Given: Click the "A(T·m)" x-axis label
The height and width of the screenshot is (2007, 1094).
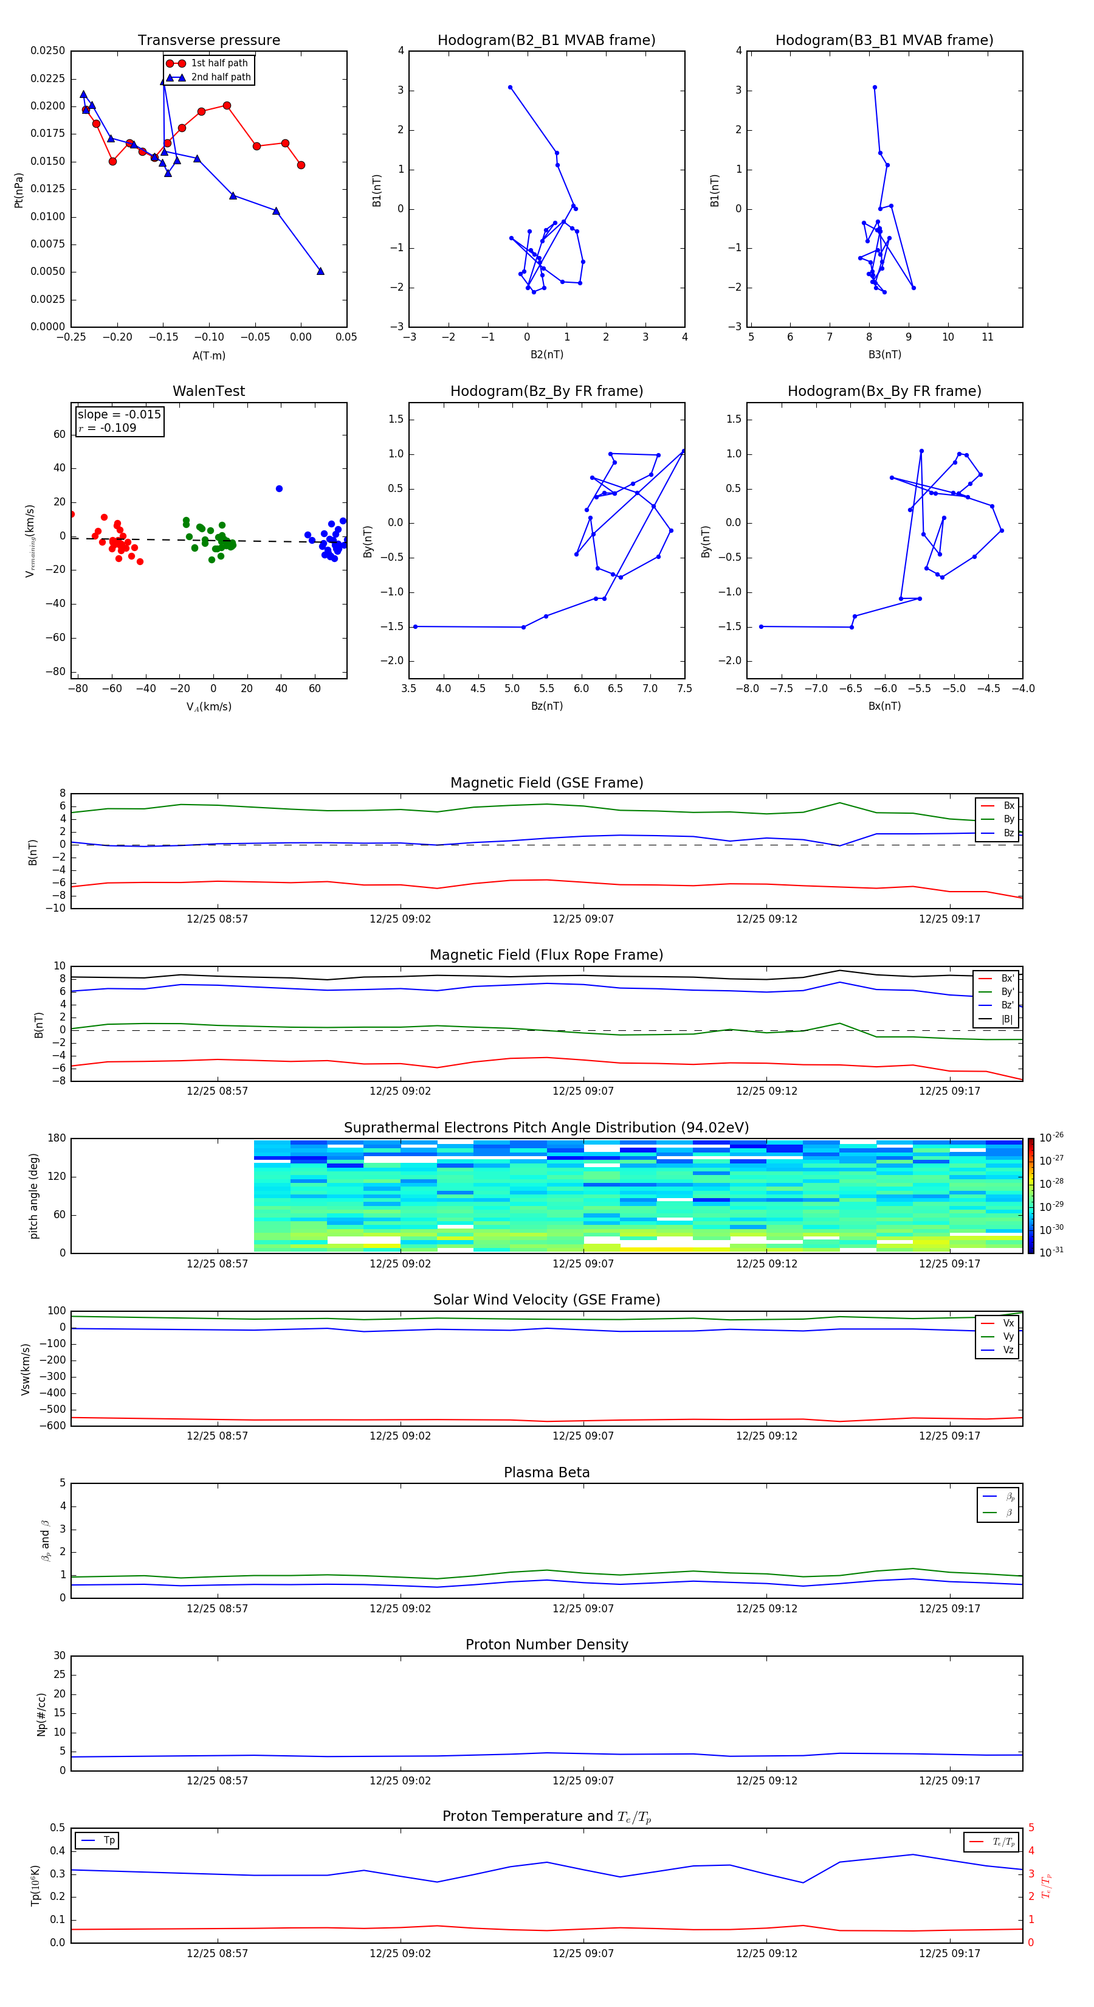Looking at the screenshot, I should [x=208, y=355].
